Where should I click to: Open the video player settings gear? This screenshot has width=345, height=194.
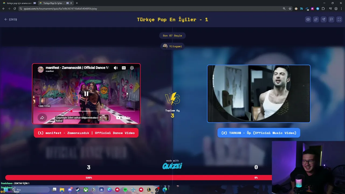[132, 68]
